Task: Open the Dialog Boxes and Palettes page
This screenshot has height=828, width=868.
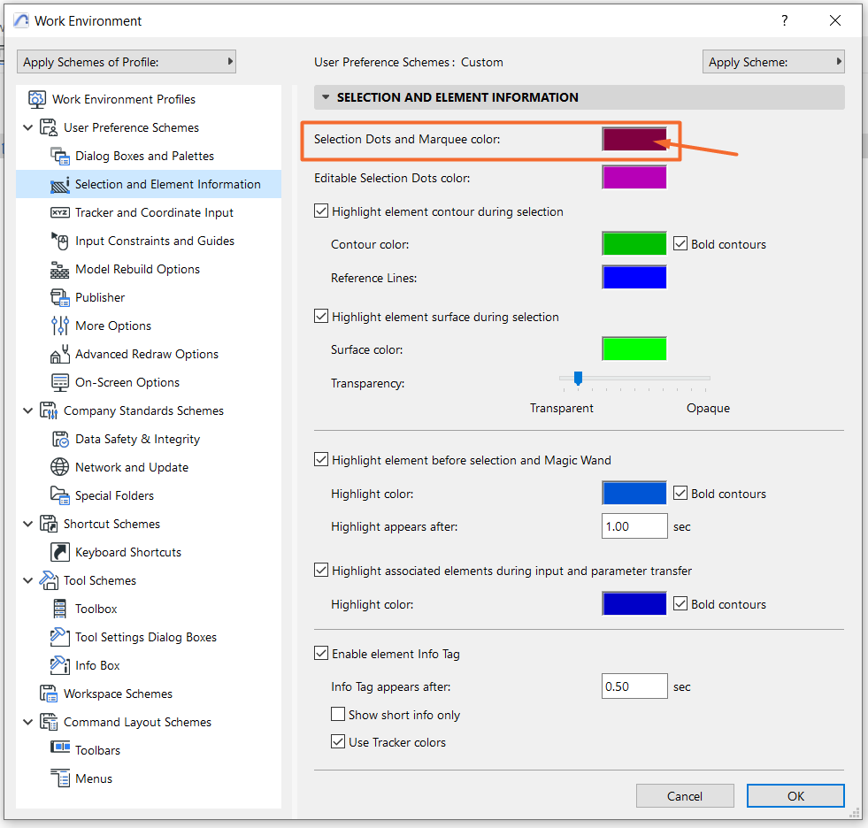Action: pyautogui.click(x=144, y=156)
